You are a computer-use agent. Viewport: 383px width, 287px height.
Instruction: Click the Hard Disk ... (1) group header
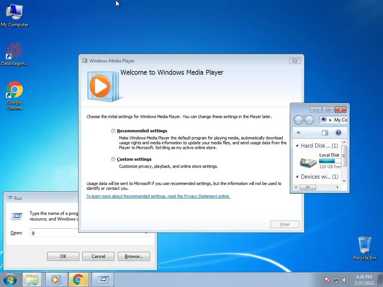tap(319, 146)
